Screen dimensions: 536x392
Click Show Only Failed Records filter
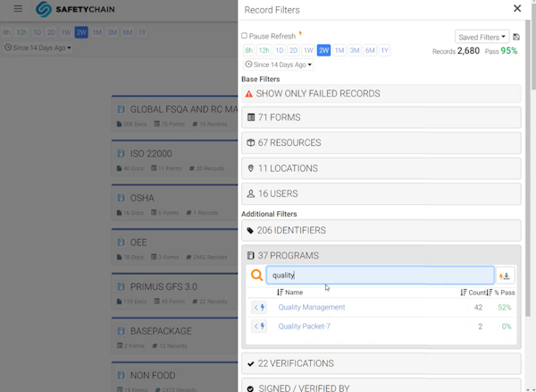[x=381, y=93]
